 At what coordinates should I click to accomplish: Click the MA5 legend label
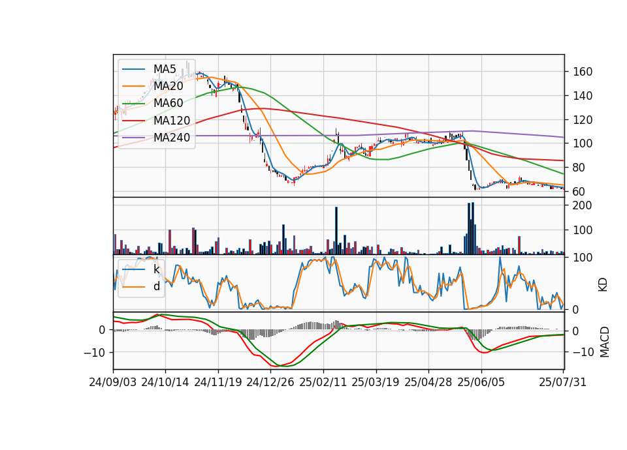(165, 69)
